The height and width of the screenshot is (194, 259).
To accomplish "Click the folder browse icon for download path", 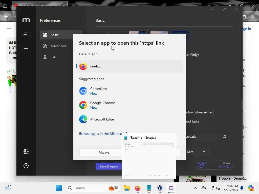I will [x=224, y=136].
